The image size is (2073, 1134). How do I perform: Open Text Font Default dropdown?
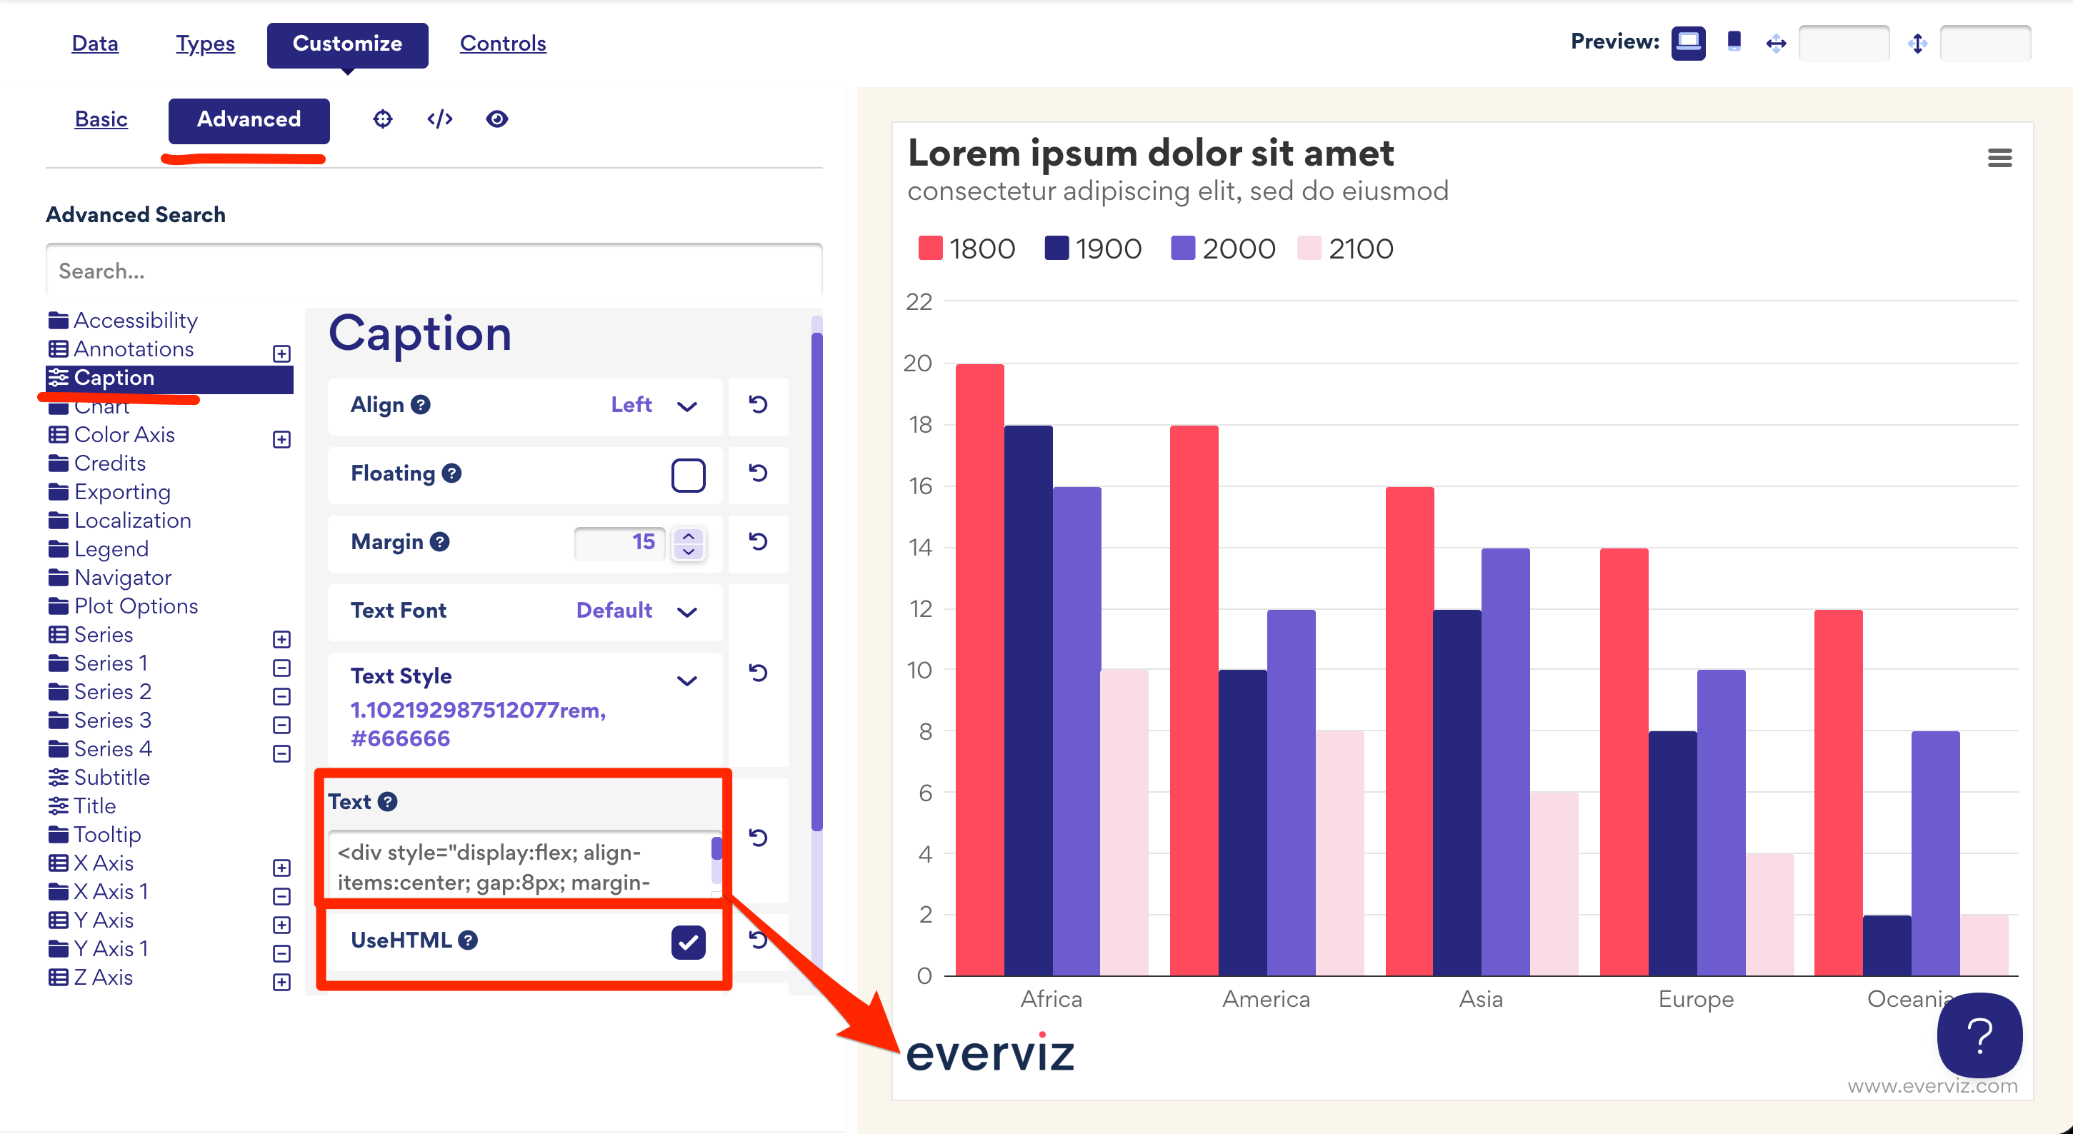click(636, 611)
